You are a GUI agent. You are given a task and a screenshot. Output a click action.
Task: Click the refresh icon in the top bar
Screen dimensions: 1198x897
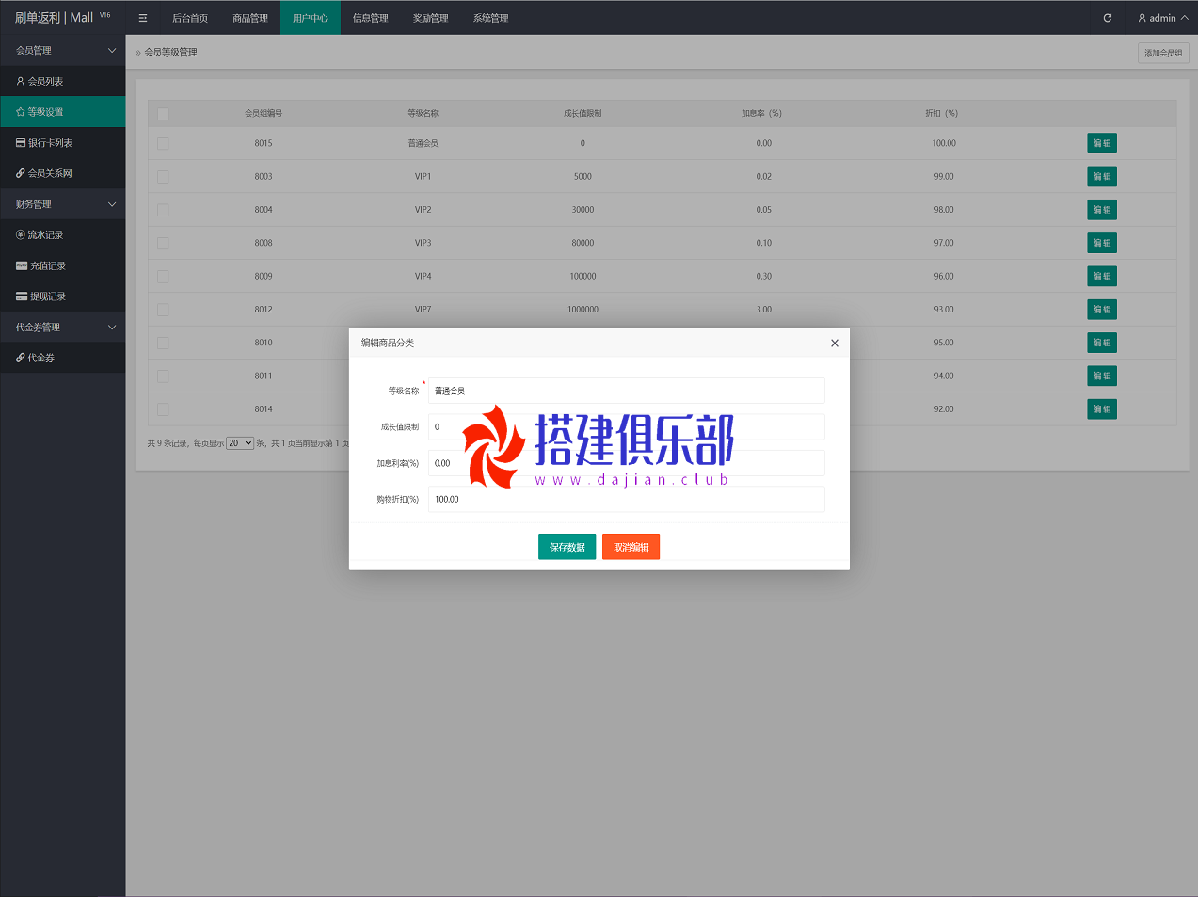pos(1108,18)
